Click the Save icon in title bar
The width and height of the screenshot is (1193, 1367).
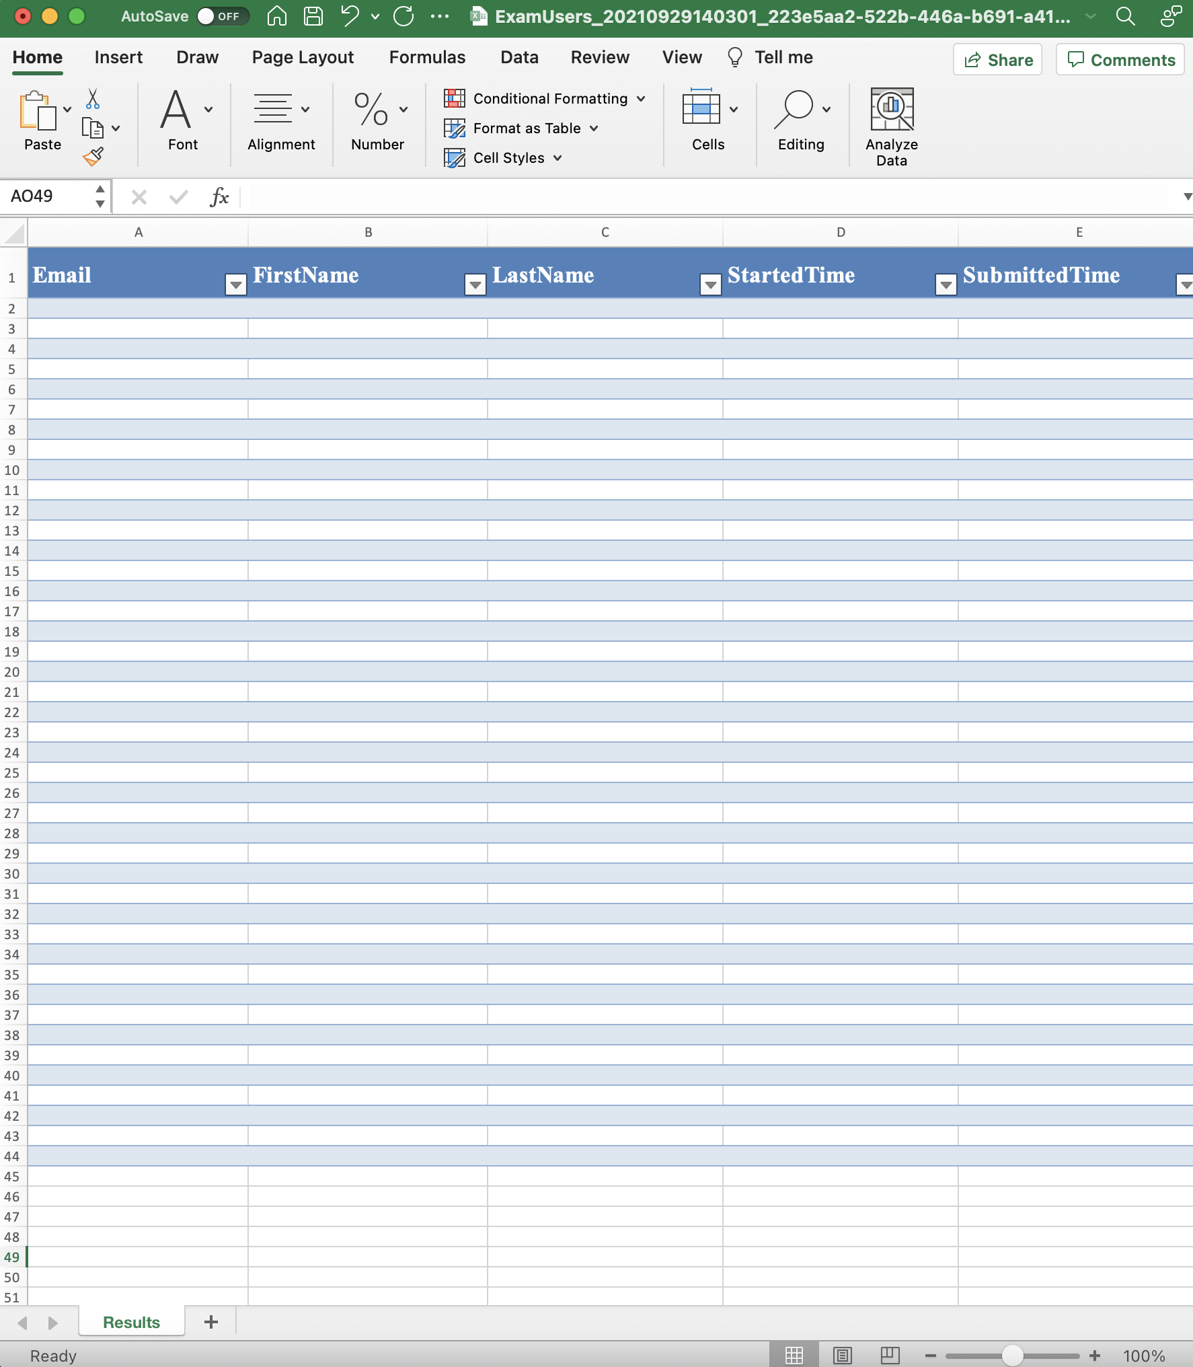pos(313,16)
